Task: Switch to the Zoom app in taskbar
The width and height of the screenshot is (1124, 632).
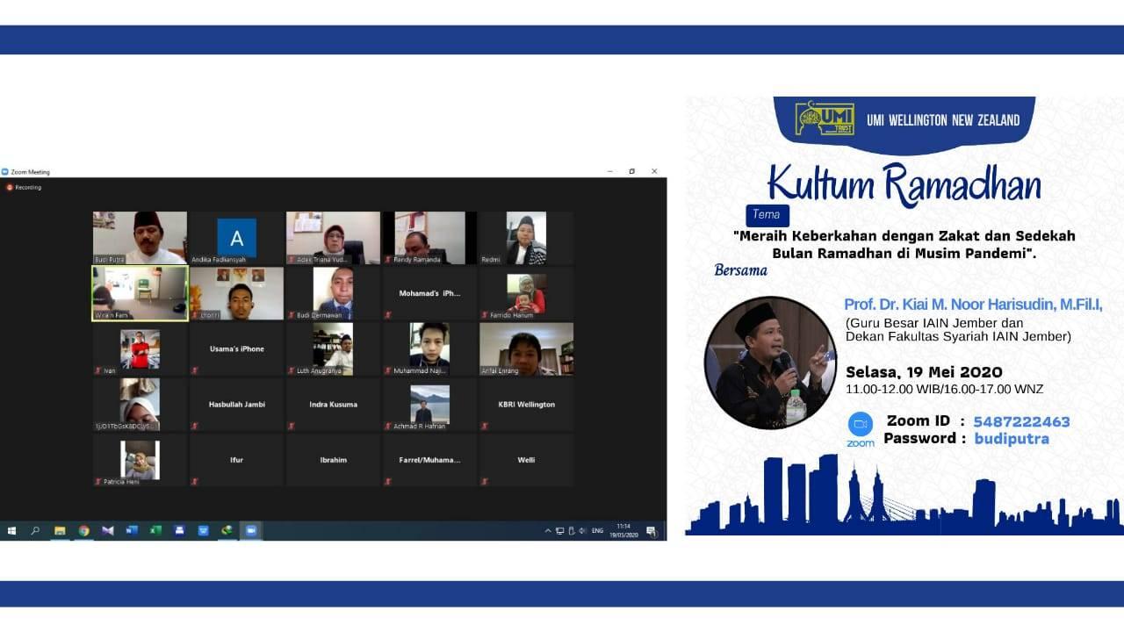Action: tap(250, 530)
